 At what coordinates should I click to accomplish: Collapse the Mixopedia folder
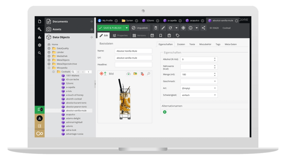pos(49,68)
